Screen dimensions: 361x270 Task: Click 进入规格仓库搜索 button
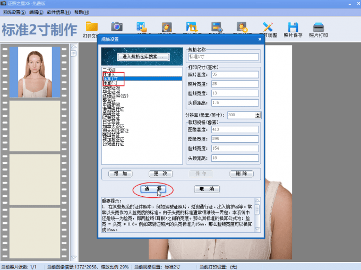143,57
